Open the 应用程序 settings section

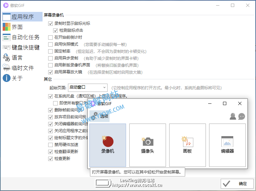click(x=22, y=17)
